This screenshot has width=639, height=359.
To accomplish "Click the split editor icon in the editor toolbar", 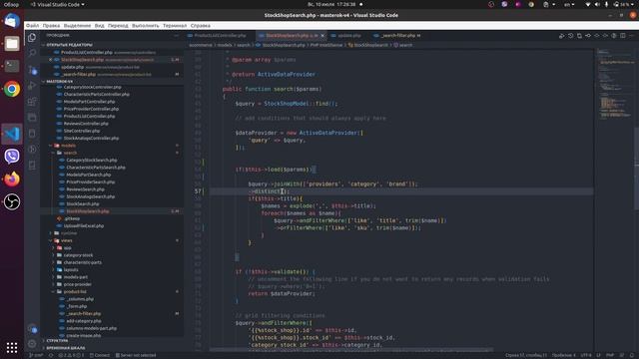I will tap(623, 36).
